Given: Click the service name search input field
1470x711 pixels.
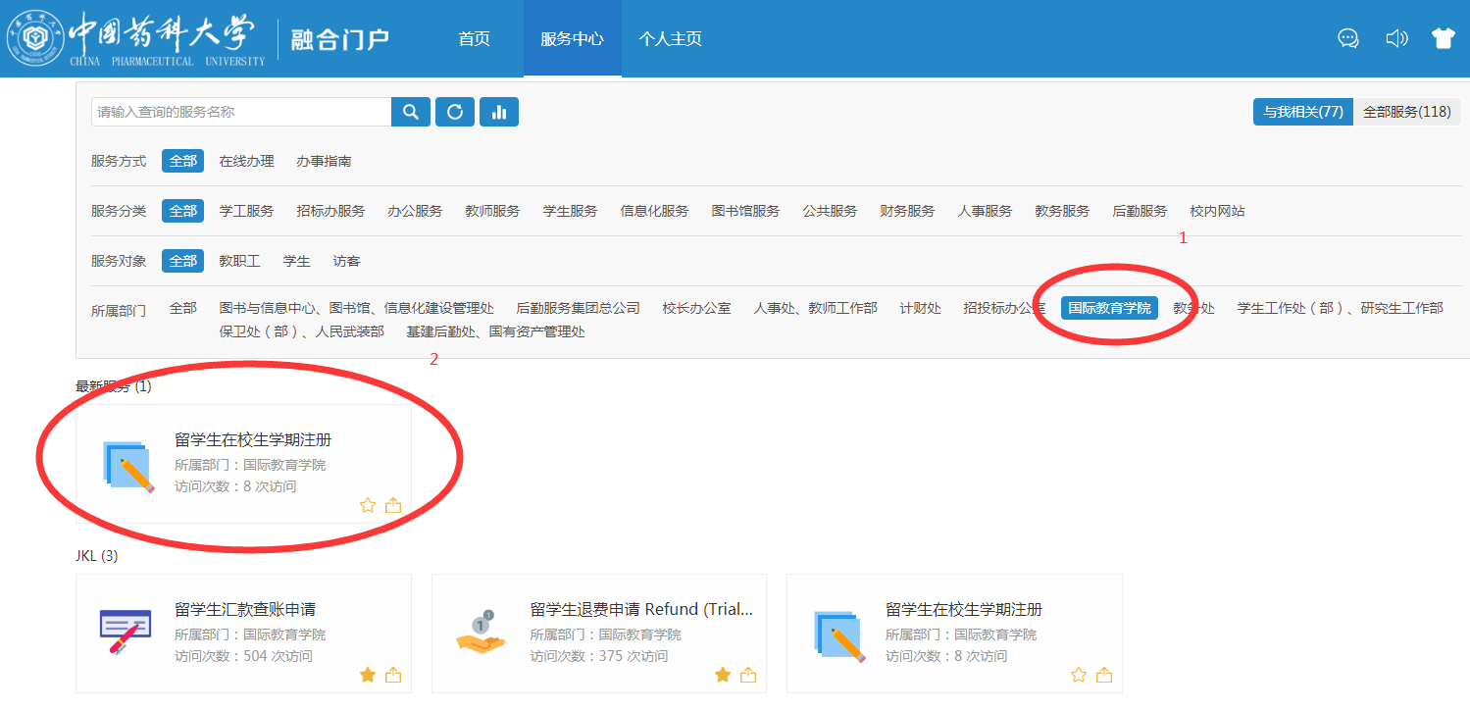Looking at the screenshot, I should 241,112.
